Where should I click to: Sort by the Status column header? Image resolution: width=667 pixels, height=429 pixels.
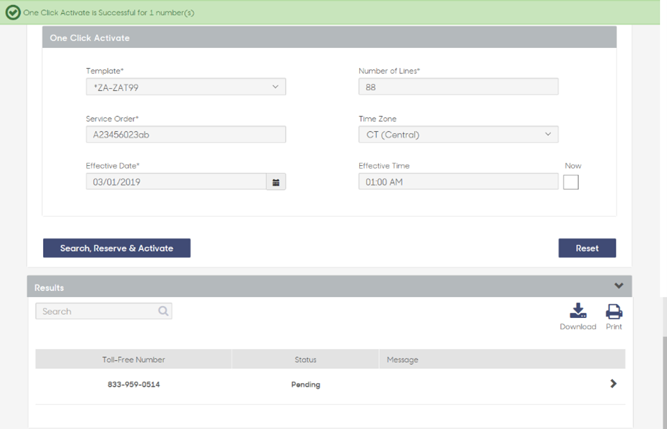click(x=306, y=360)
